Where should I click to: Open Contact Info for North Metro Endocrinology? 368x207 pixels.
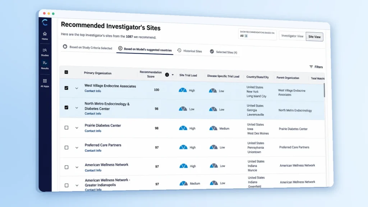point(93,114)
